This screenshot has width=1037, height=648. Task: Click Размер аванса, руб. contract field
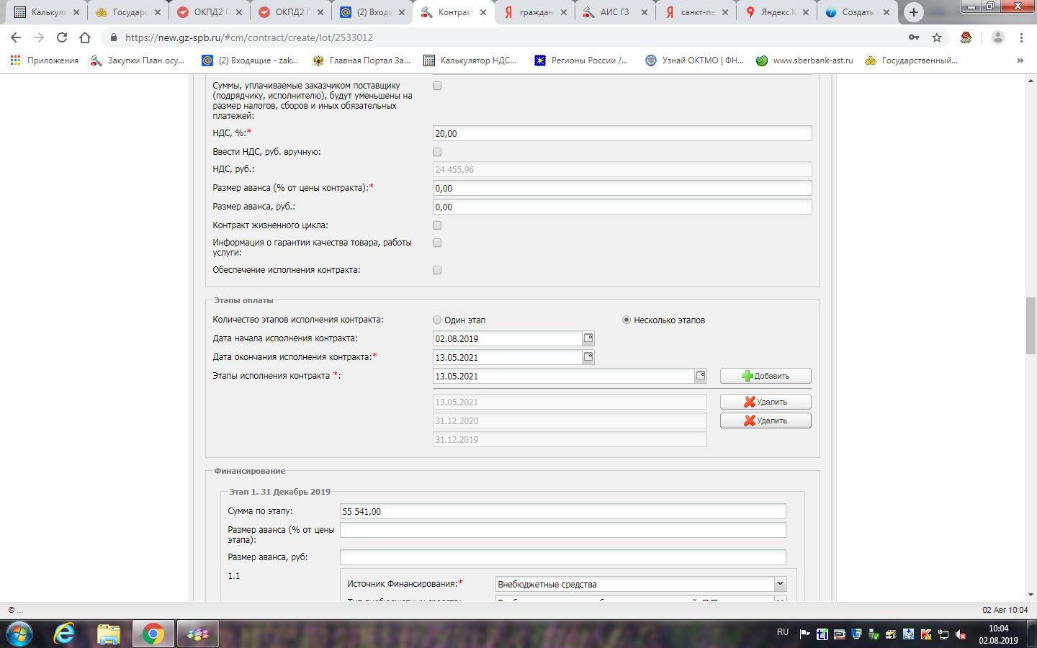tap(622, 207)
